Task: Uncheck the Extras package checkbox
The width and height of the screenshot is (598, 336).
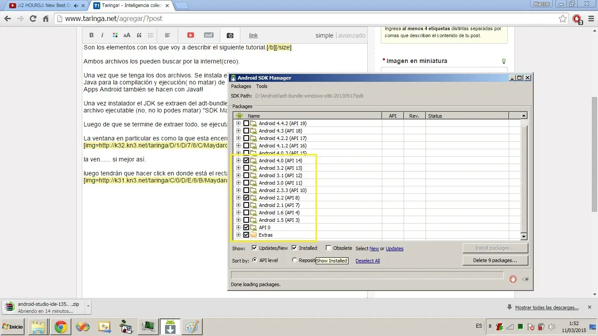Action: coord(246,235)
